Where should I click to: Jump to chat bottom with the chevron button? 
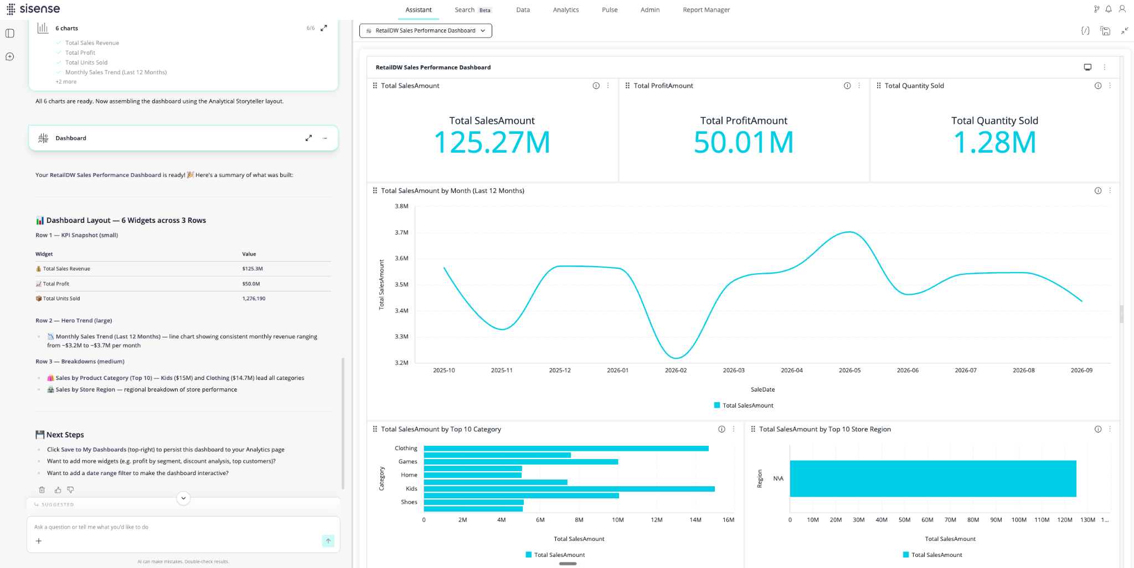click(183, 498)
